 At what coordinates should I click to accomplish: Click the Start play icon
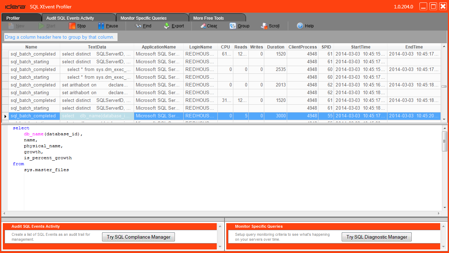coord(42,26)
